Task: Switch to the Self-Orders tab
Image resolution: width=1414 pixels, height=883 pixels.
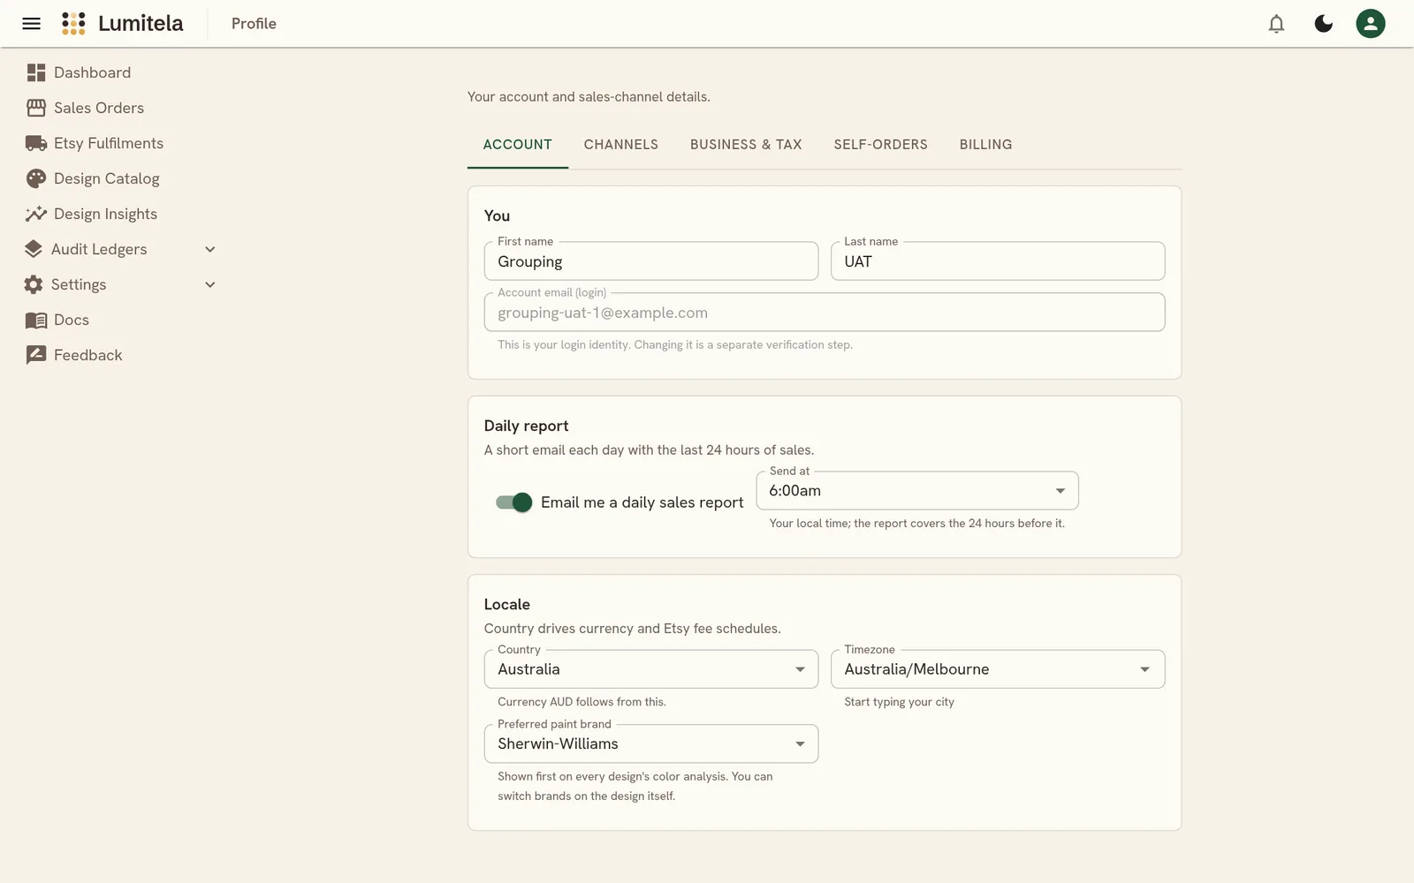Action: point(881,145)
